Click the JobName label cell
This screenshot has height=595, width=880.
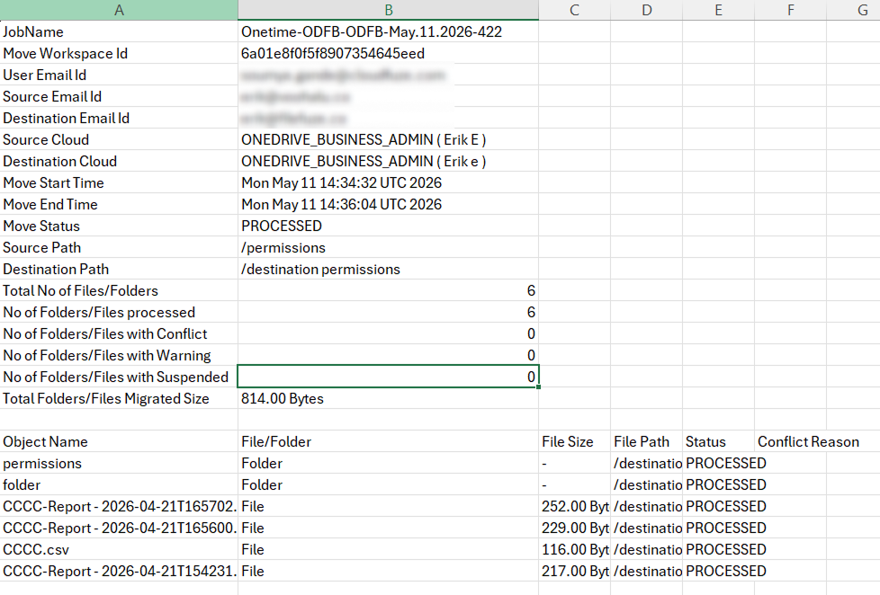point(119,32)
